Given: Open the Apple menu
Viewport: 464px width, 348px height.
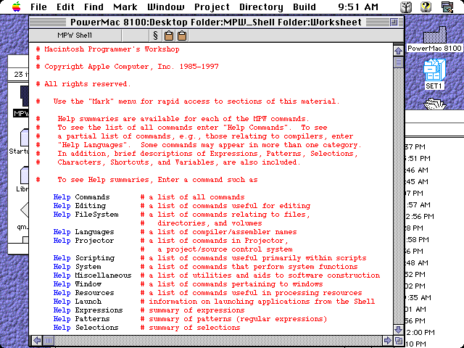Looking at the screenshot, I should click(17, 7).
